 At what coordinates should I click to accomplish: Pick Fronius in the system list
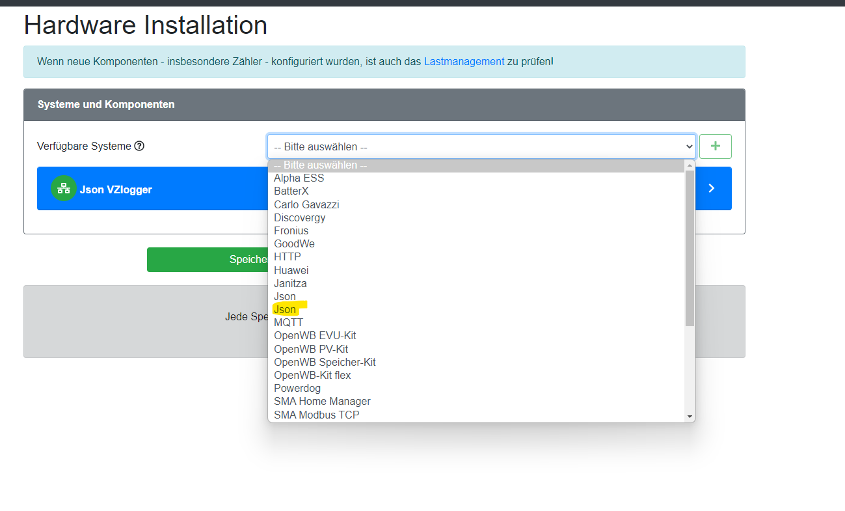[291, 231]
